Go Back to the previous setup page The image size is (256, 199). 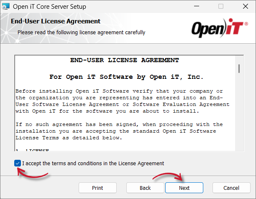[x=145, y=188]
